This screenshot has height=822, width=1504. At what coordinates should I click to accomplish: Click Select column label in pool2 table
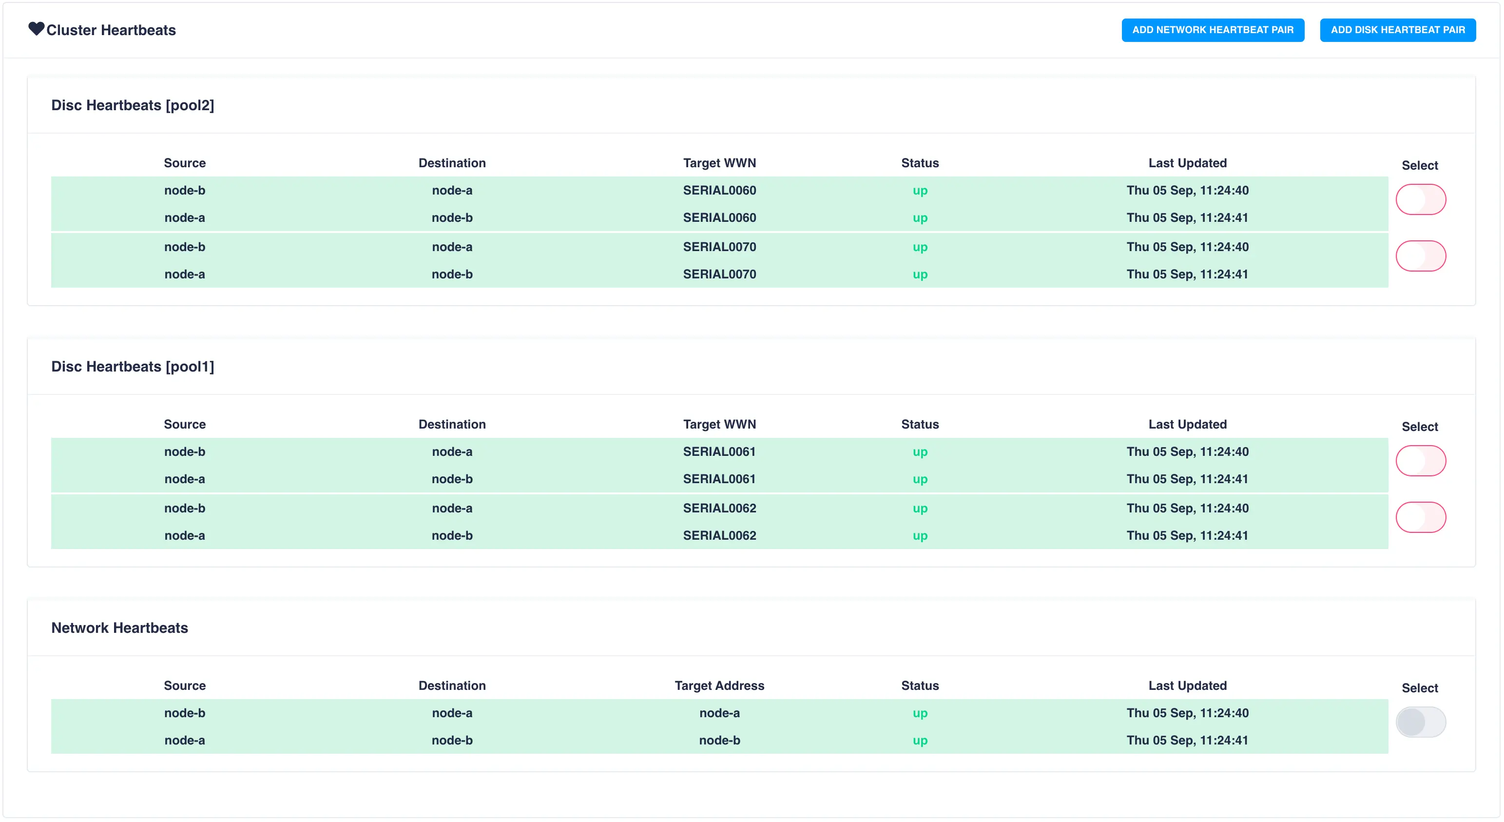(x=1419, y=165)
